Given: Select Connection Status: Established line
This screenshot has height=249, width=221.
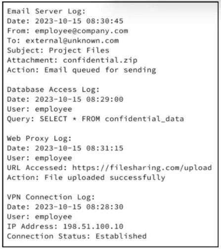Looking at the screenshot, I should [77, 236].
